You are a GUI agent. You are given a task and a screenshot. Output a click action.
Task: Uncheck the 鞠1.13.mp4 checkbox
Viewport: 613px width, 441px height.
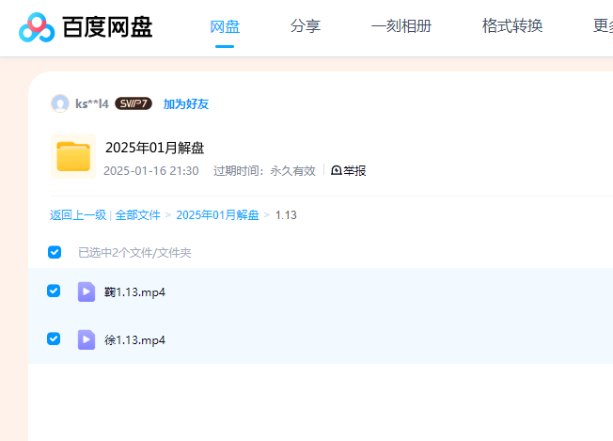tap(54, 291)
